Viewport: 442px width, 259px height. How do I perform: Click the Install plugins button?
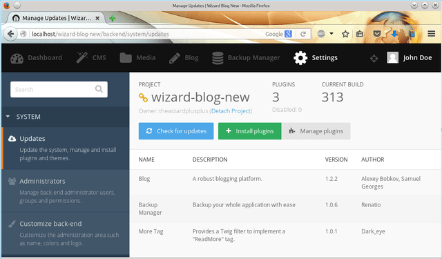[250, 131]
